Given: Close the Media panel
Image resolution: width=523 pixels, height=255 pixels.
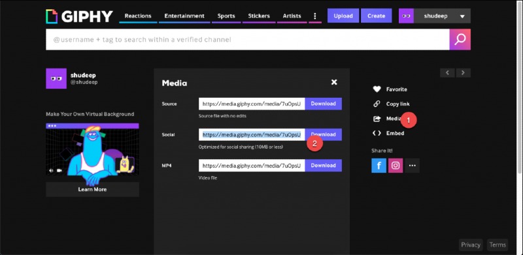Looking at the screenshot, I should click(x=334, y=82).
